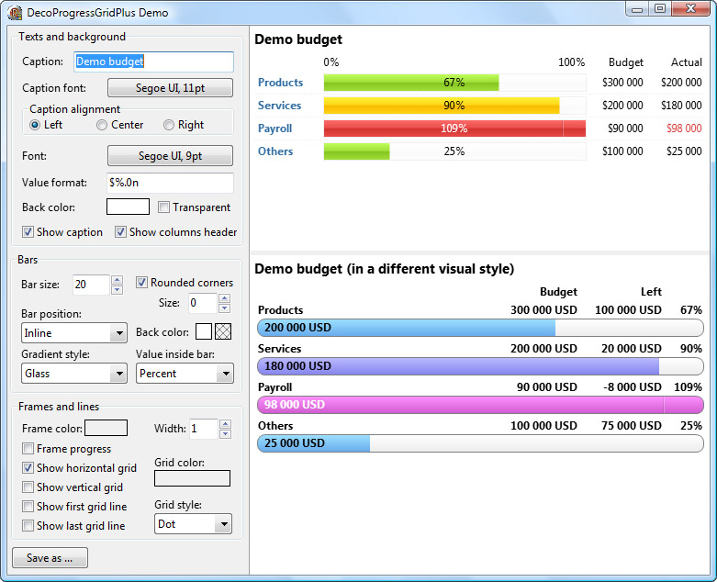The width and height of the screenshot is (717, 582).
Task: Click the Save as button
Action: point(50,558)
